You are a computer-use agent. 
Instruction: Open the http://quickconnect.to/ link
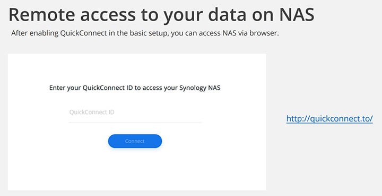coord(329,119)
